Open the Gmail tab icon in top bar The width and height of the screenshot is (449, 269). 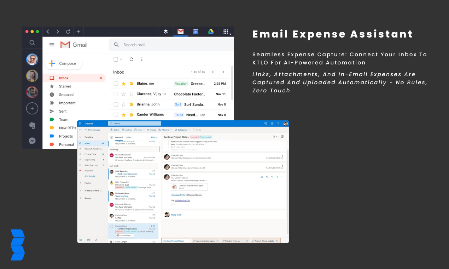tap(180, 32)
